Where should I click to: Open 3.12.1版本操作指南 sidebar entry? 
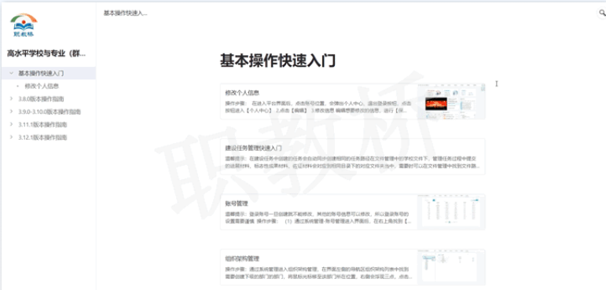click(x=42, y=138)
